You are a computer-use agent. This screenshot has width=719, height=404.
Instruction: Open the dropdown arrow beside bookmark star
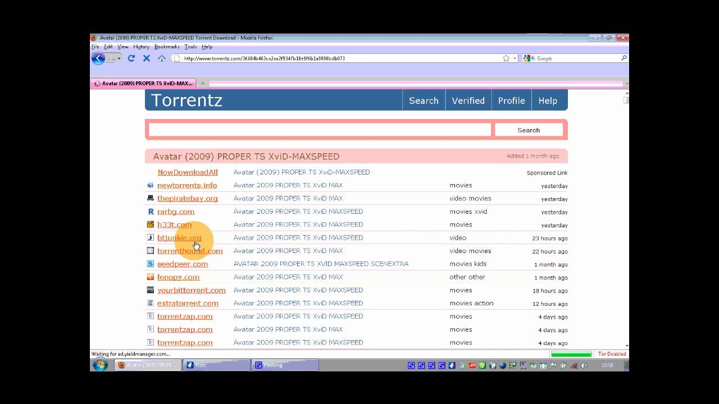515,58
